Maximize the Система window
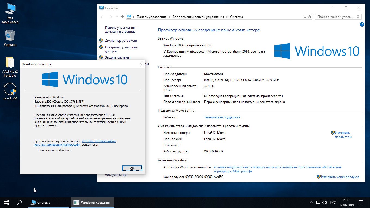This screenshot has height=208, width=370. (346, 8)
